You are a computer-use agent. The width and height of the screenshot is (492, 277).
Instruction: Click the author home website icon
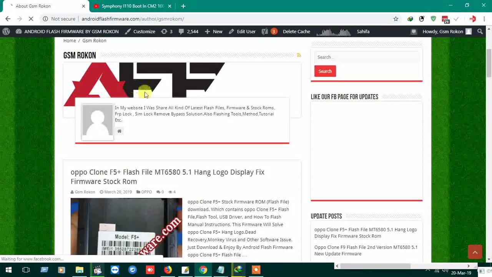coord(119,131)
